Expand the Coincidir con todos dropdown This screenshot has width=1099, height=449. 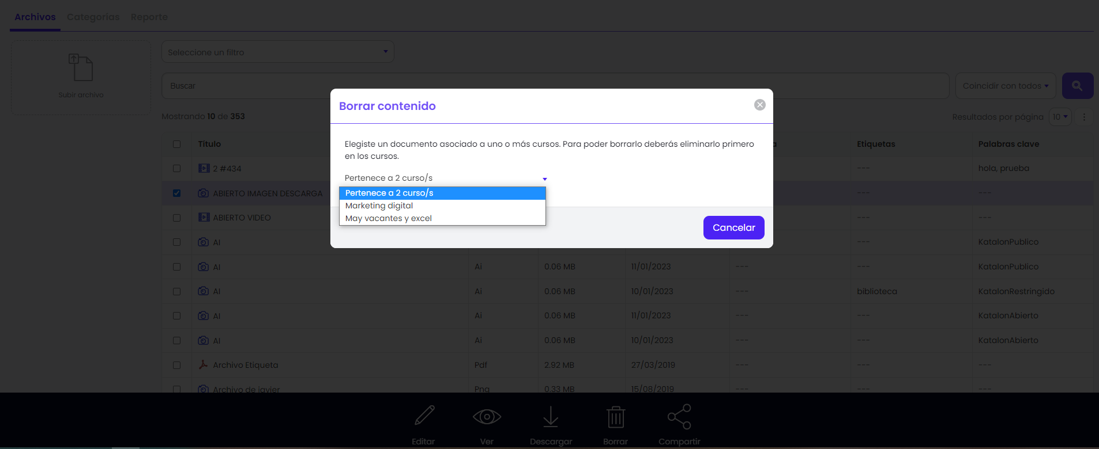click(x=1006, y=86)
